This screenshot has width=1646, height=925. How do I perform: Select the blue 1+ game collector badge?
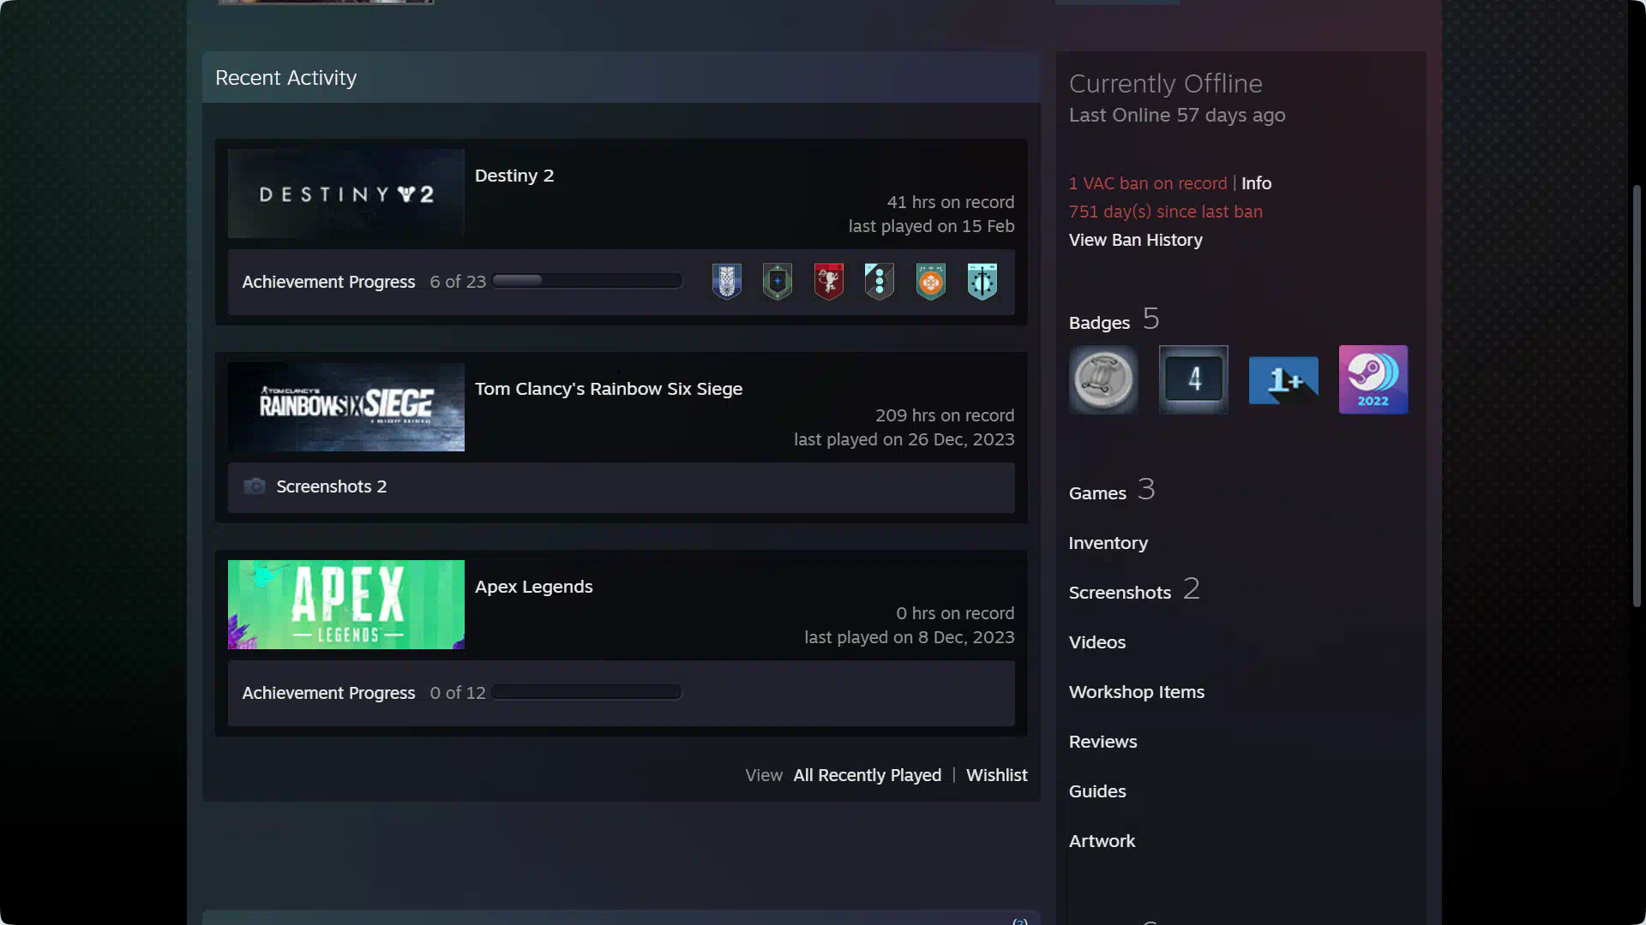[x=1283, y=379]
